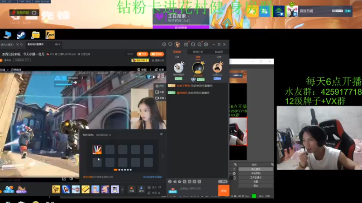
Task: Click the 背包 backpack button in bottom bar
Action: click(x=141, y=189)
